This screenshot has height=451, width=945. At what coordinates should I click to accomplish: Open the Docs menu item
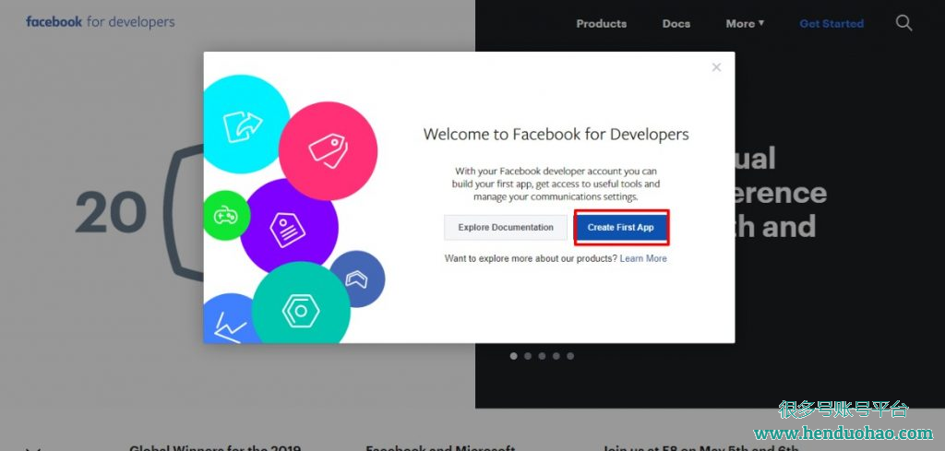676,23
